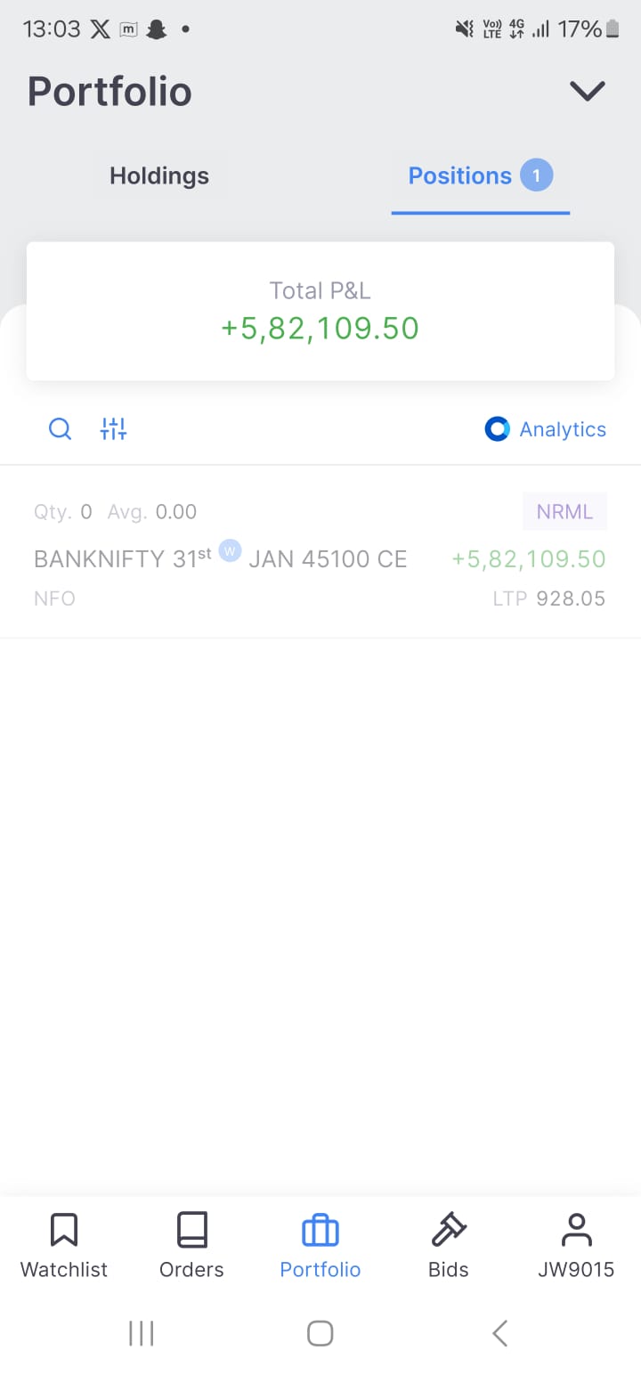This screenshot has height=1375, width=641.
Task: Open the filter sliders icon
Action: pyautogui.click(x=113, y=429)
